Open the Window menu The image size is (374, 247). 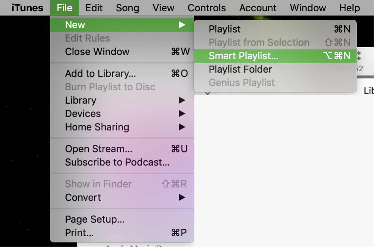308,8
